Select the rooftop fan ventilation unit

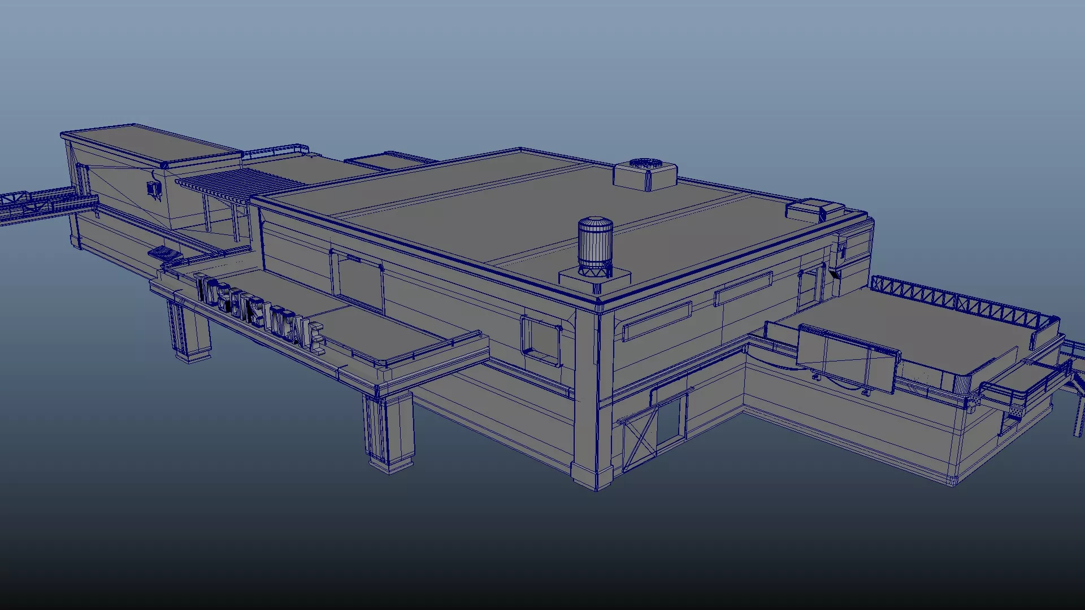pos(645,174)
